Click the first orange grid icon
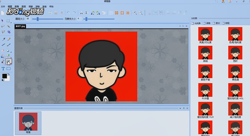This screenshot has height=136, width=250. (117, 13)
